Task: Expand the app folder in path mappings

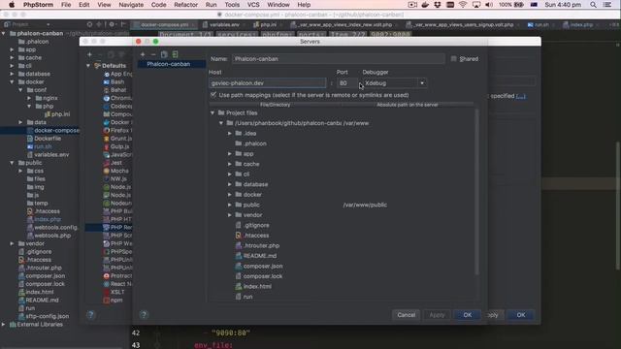Action: pyautogui.click(x=230, y=153)
